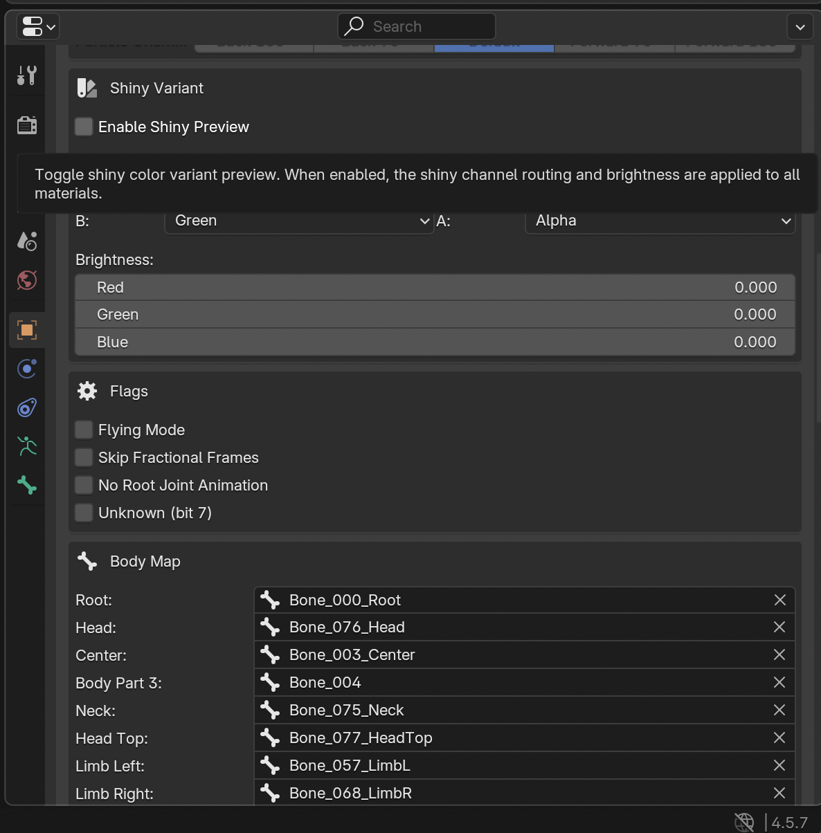Tick the Unknown (bit 7) checkbox

coord(84,513)
